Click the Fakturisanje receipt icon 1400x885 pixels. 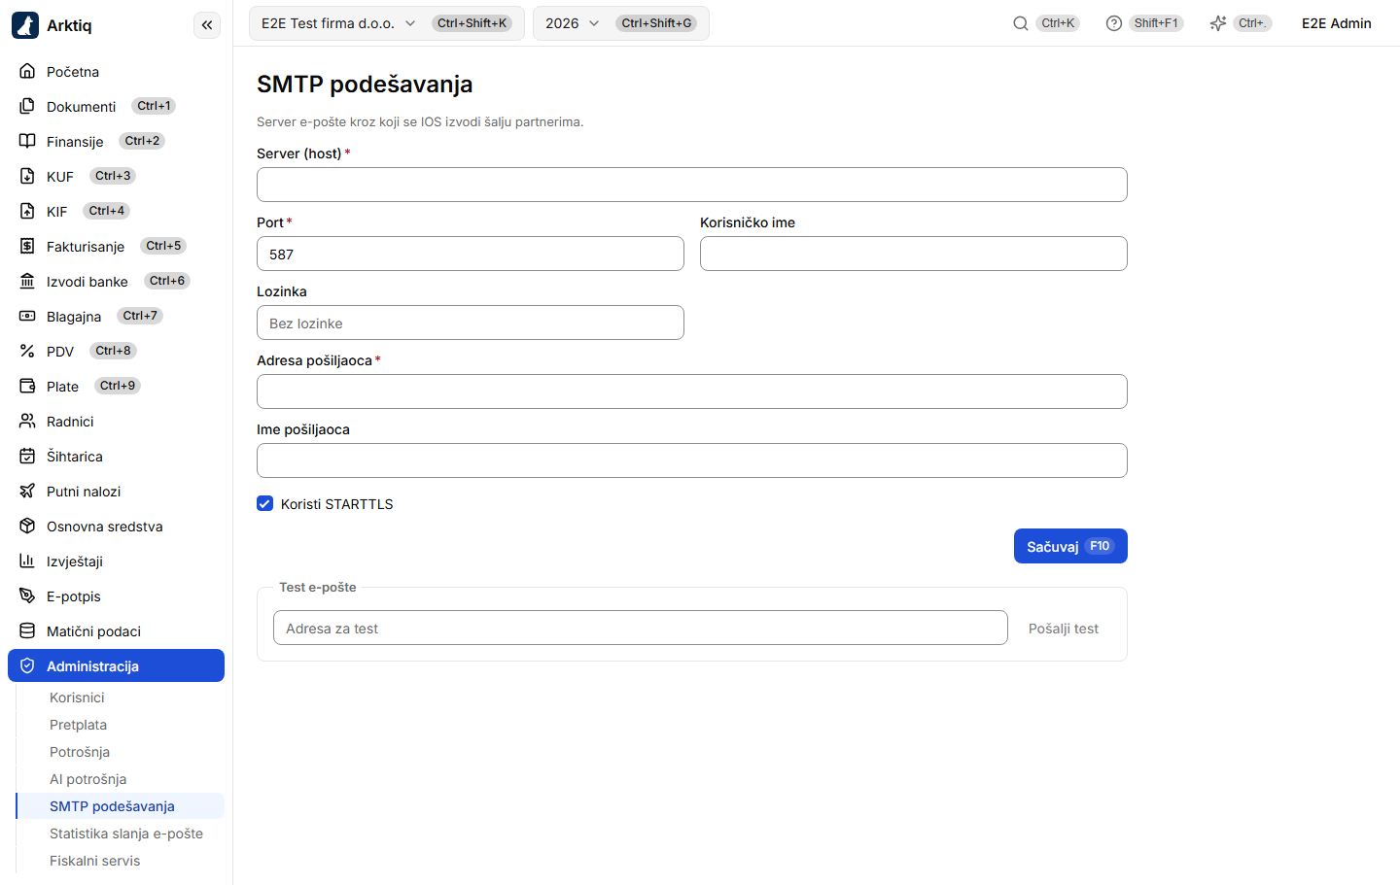tap(27, 246)
